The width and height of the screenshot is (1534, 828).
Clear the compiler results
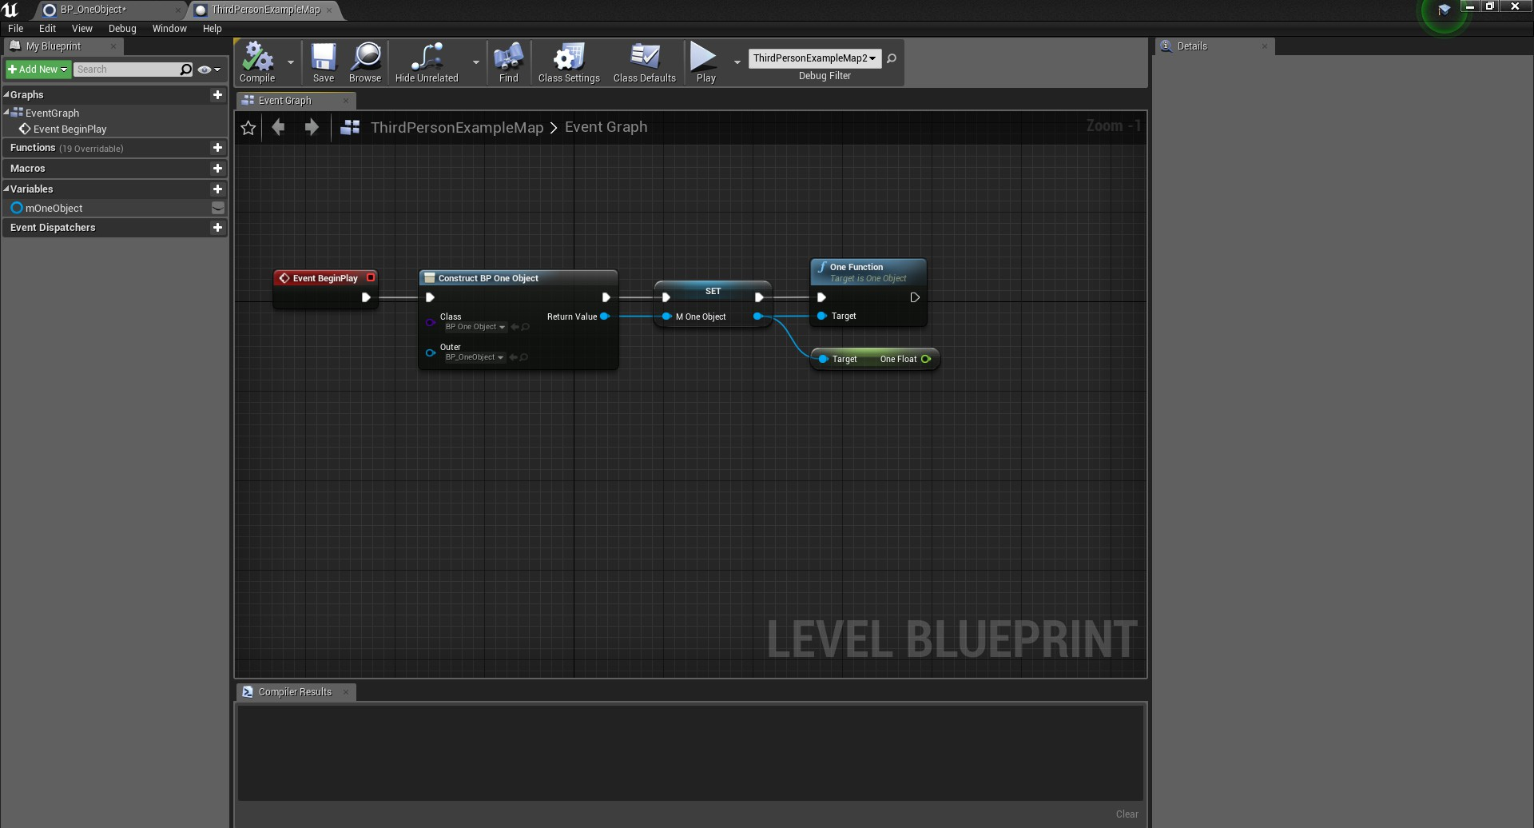[x=1127, y=814]
